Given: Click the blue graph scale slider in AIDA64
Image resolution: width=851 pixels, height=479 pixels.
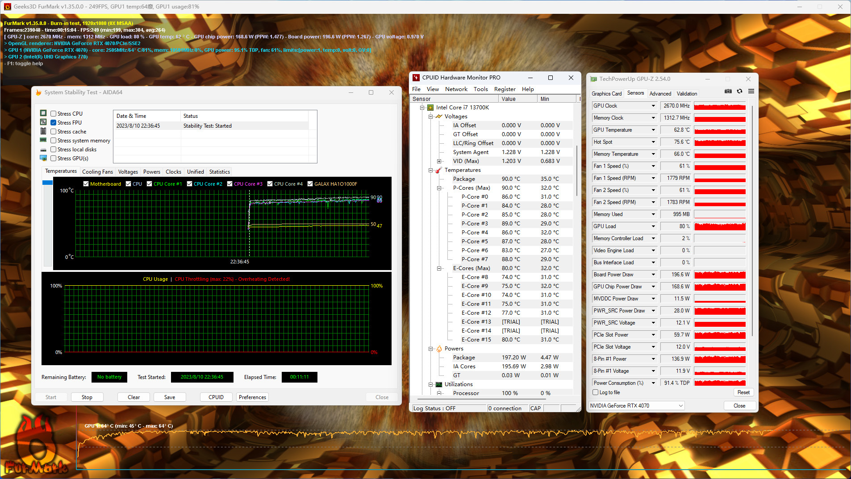Looking at the screenshot, I should 47,183.
